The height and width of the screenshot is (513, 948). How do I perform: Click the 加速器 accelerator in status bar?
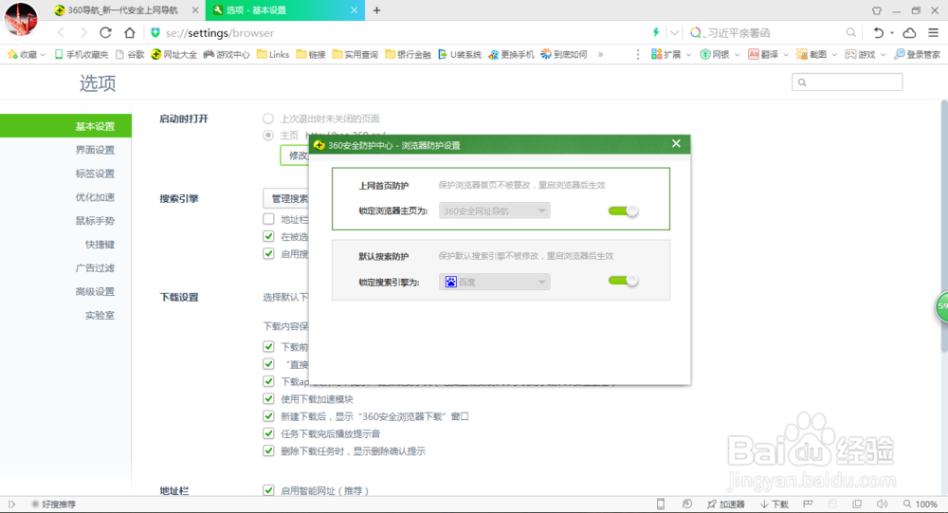click(725, 504)
